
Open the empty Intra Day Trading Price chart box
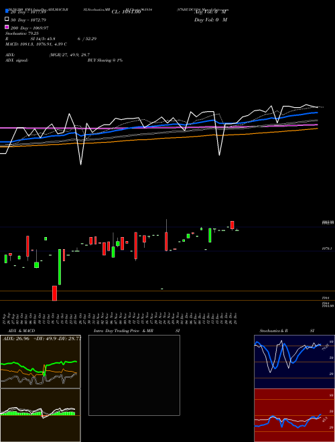tap(134, 375)
